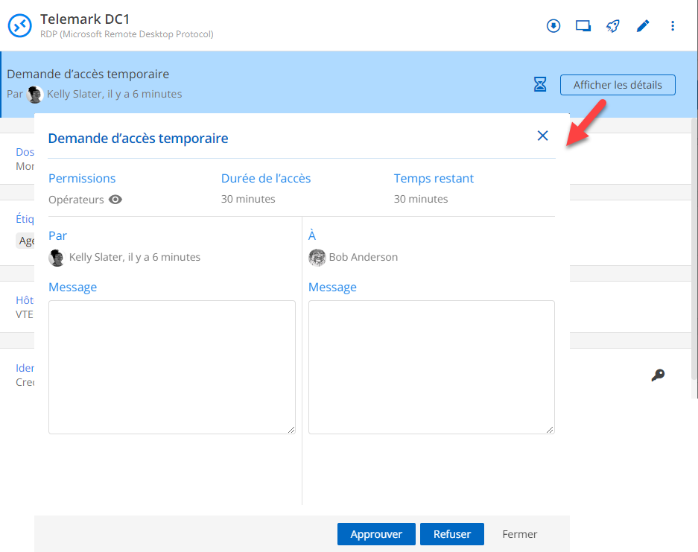Edit the entry using the pencil icon
This screenshot has width=698, height=552.
tap(642, 26)
